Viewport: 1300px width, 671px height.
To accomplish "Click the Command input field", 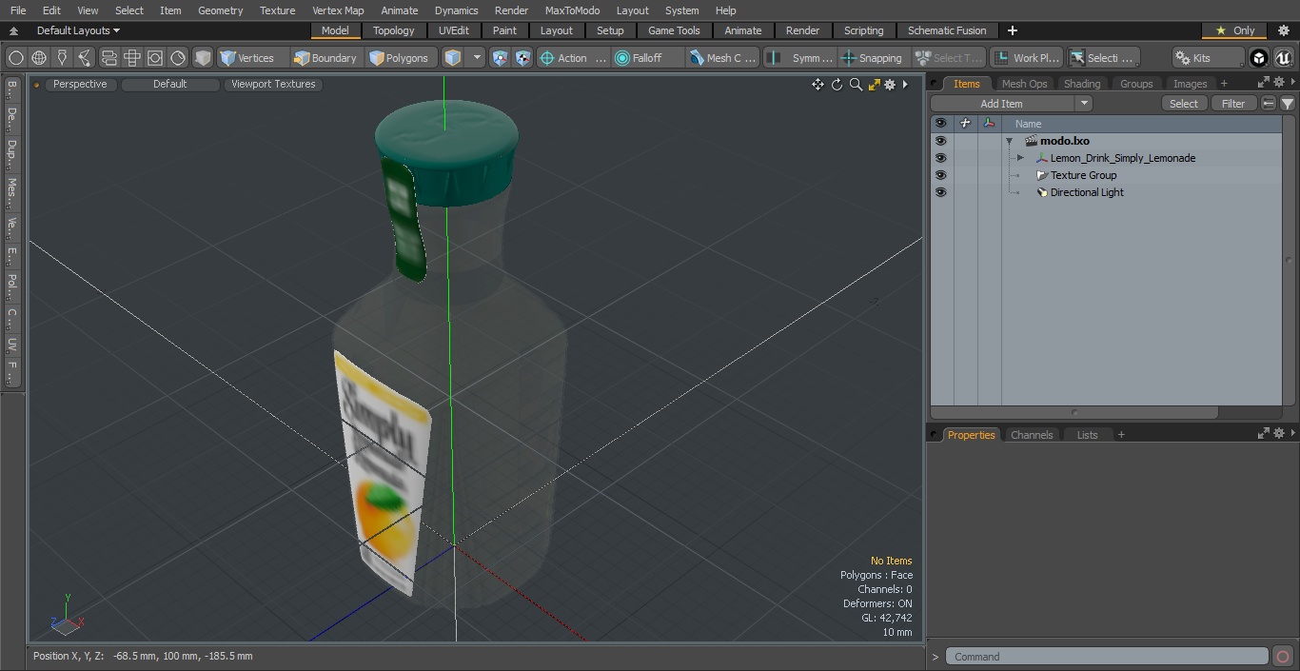I will coord(1107,657).
